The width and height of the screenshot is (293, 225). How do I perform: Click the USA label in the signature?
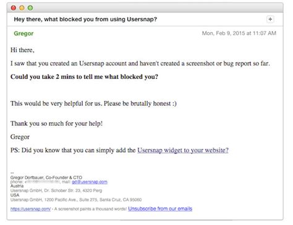pyautogui.click(x=15, y=195)
